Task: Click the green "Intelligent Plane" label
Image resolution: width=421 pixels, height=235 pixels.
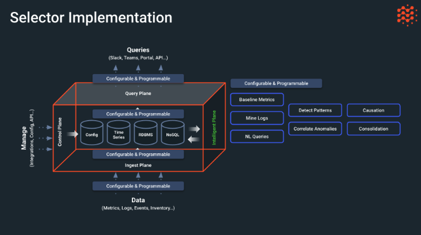Action: click(214, 128)
